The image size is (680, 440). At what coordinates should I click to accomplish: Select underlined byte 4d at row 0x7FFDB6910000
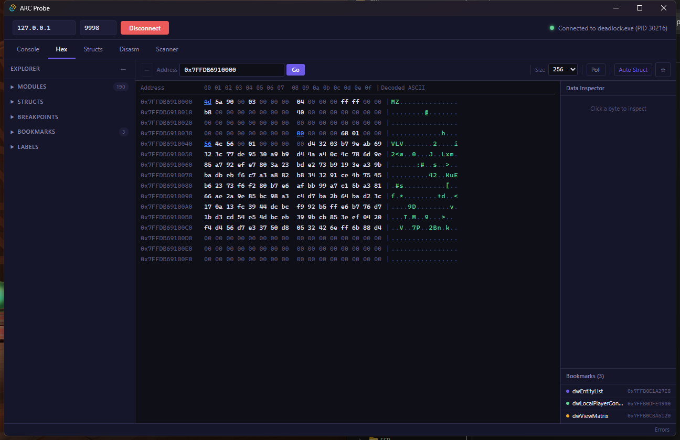[208, 102]
